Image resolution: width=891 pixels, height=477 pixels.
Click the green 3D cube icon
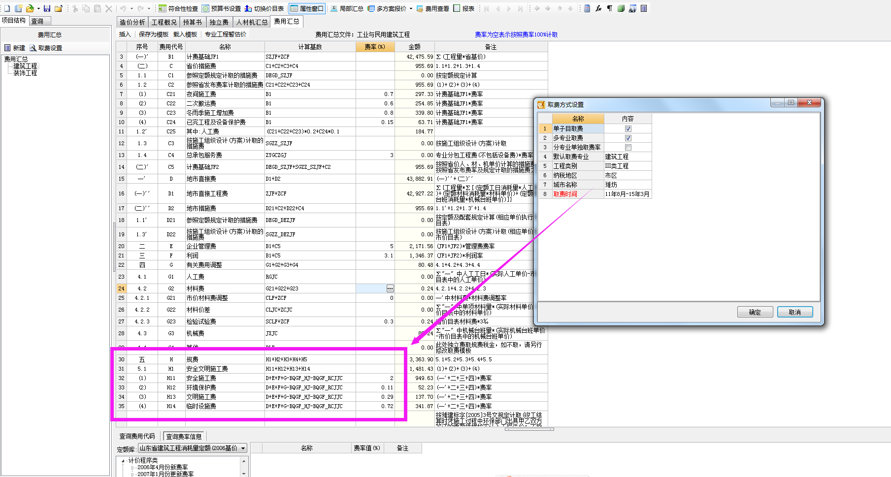[621, 8]
